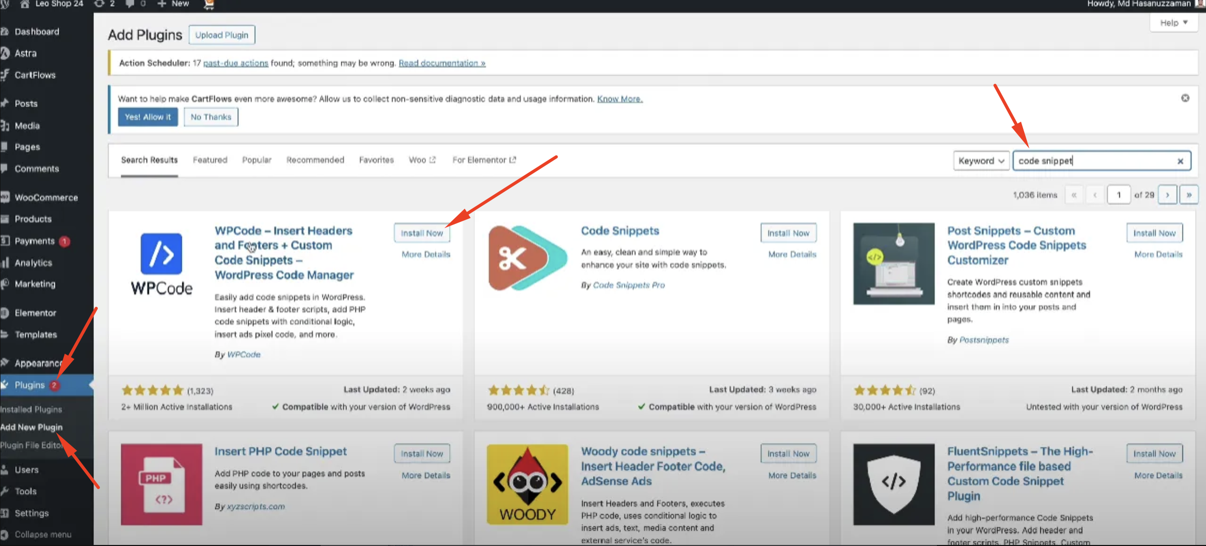Image resolution: width=1206 pixels, height=546 pixels.
Task: Switch to the Favorites tab
Action: click(376, 160)
